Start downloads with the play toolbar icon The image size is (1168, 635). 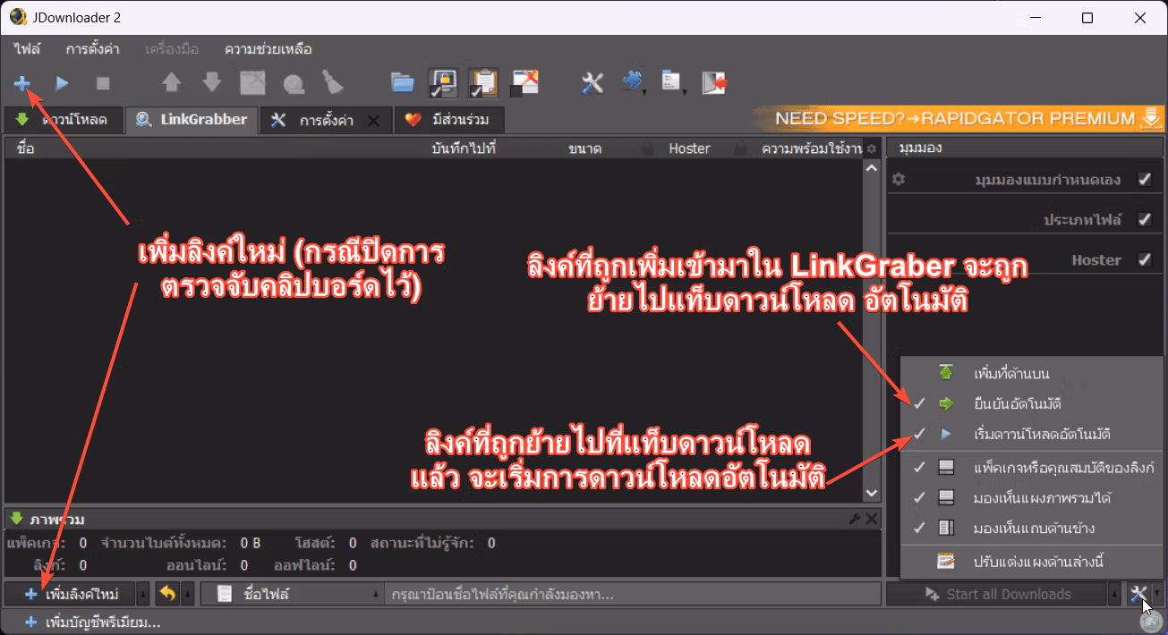point(62,83)
